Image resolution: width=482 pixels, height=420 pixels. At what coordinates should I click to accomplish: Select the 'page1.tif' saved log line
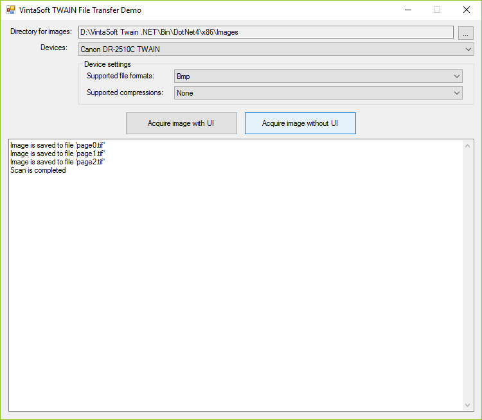tap(57, 154)
